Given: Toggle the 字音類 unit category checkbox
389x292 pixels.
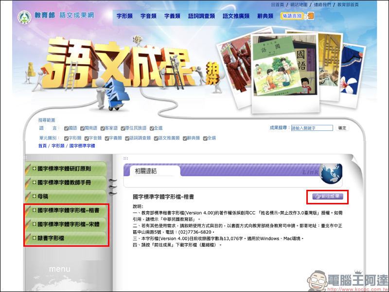Looking at the screenshot, I should (x=87, y=138).
